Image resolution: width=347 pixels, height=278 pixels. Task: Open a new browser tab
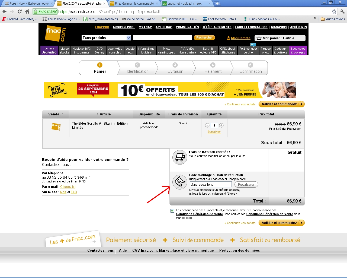click(217, 4)
